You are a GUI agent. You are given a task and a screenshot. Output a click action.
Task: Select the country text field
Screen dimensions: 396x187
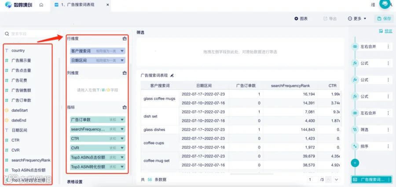coord(18,51)
